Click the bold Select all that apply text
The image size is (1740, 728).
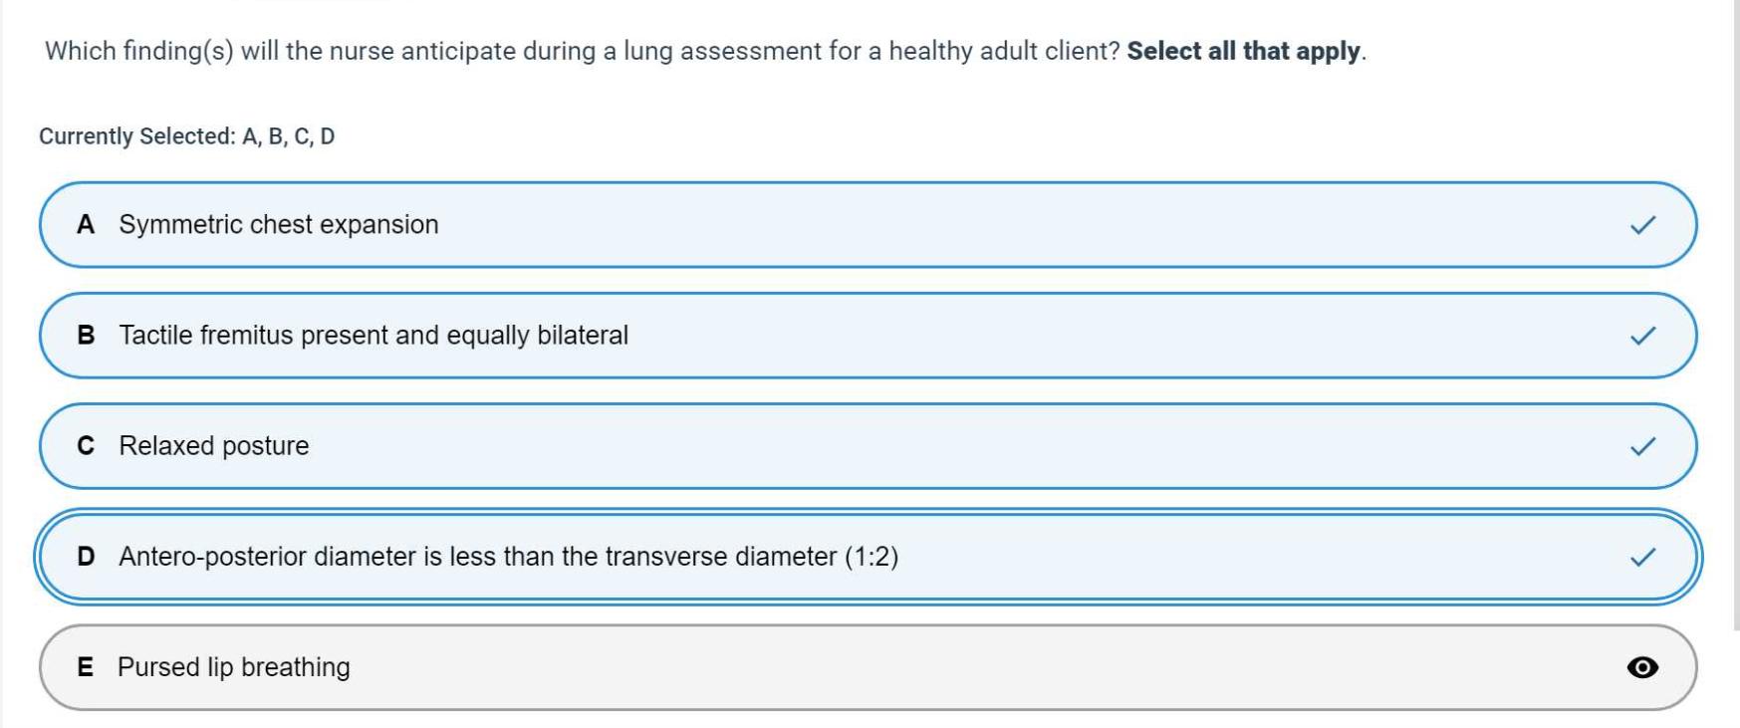(x=1245, y=51)
